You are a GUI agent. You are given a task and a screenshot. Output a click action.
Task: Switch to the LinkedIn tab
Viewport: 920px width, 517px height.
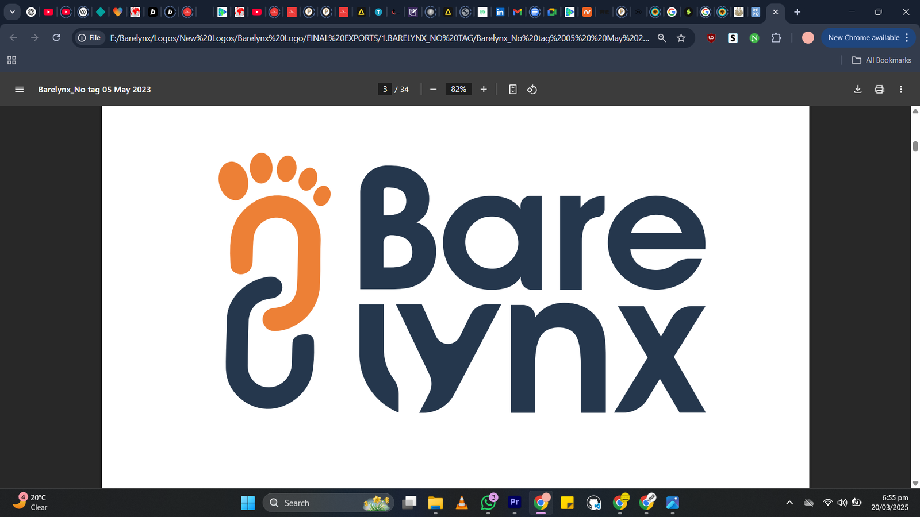[x=500, y=11]
